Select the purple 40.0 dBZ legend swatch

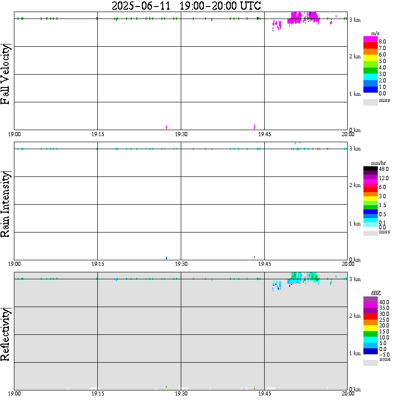click(370, 299)
